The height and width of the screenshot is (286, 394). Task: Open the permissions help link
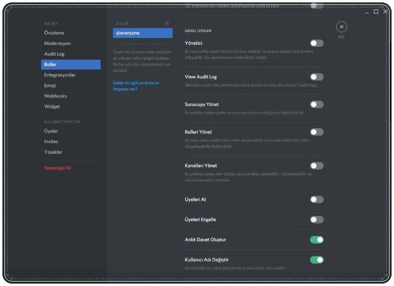(136, 86)
